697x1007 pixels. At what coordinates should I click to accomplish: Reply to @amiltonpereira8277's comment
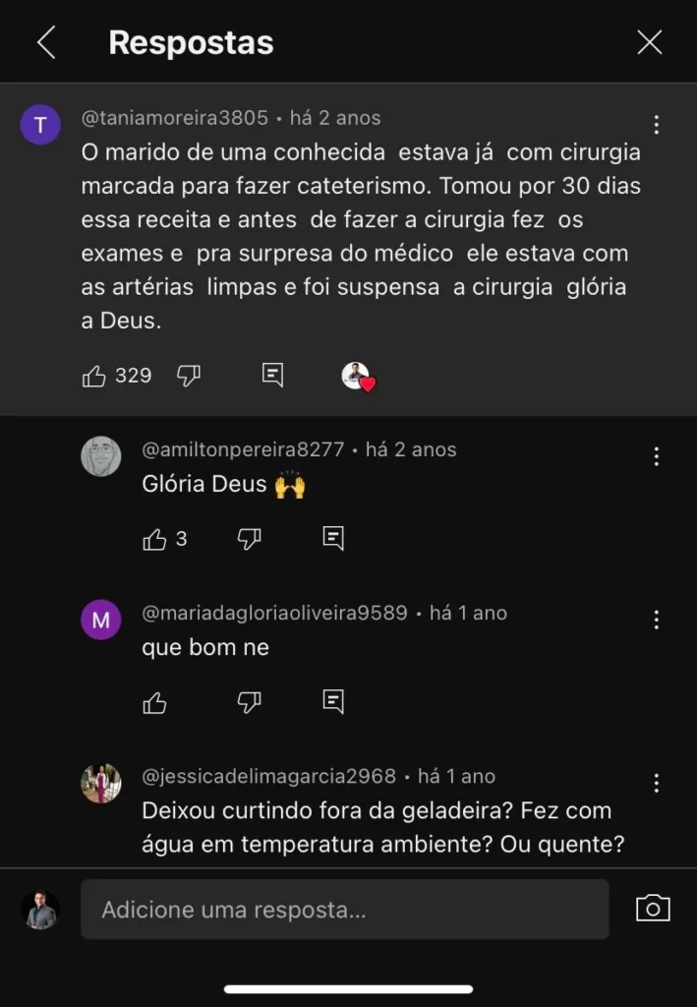coord(333,538)
